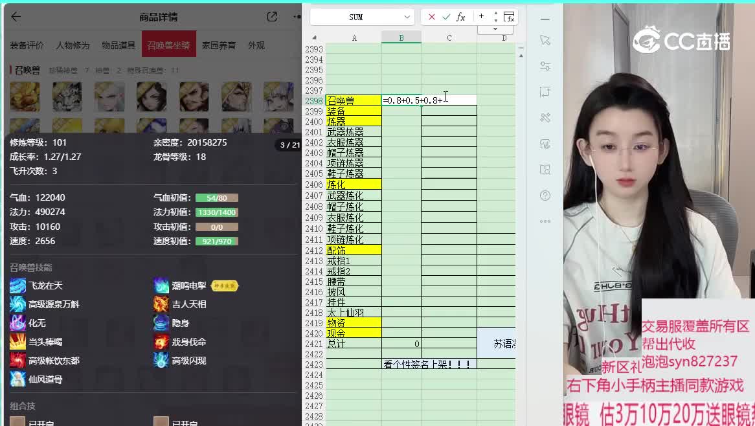Select the first summon beast thumbnail
The image size is (755, 426).
[x=25, y=96]
